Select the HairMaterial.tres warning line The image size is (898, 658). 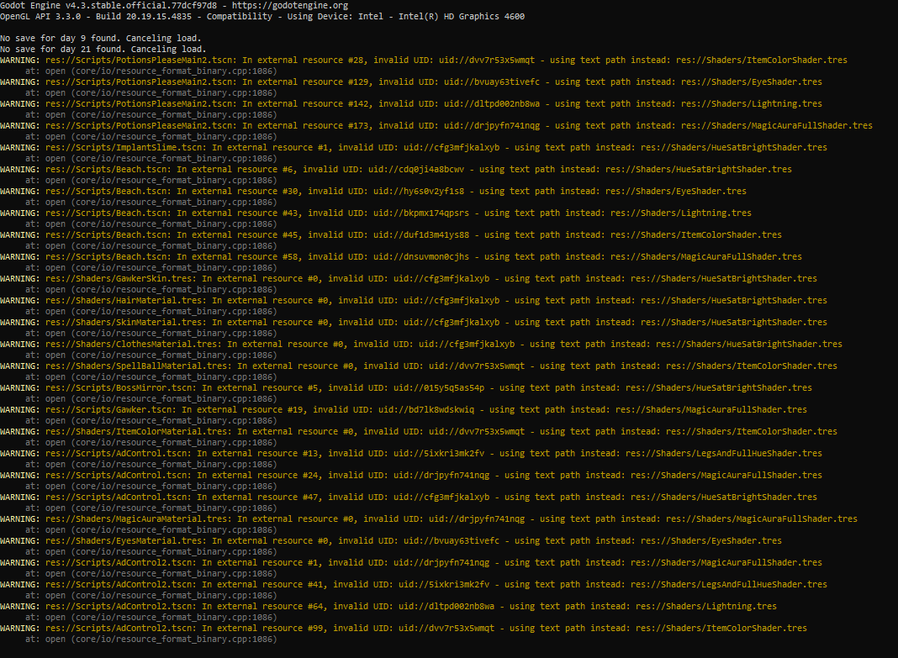(x=414, y=300)
